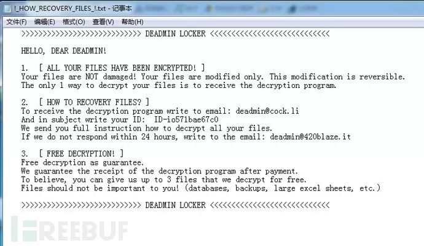Click the HELLO, DEAR DEADMIN! line

(x=64, y=51)
